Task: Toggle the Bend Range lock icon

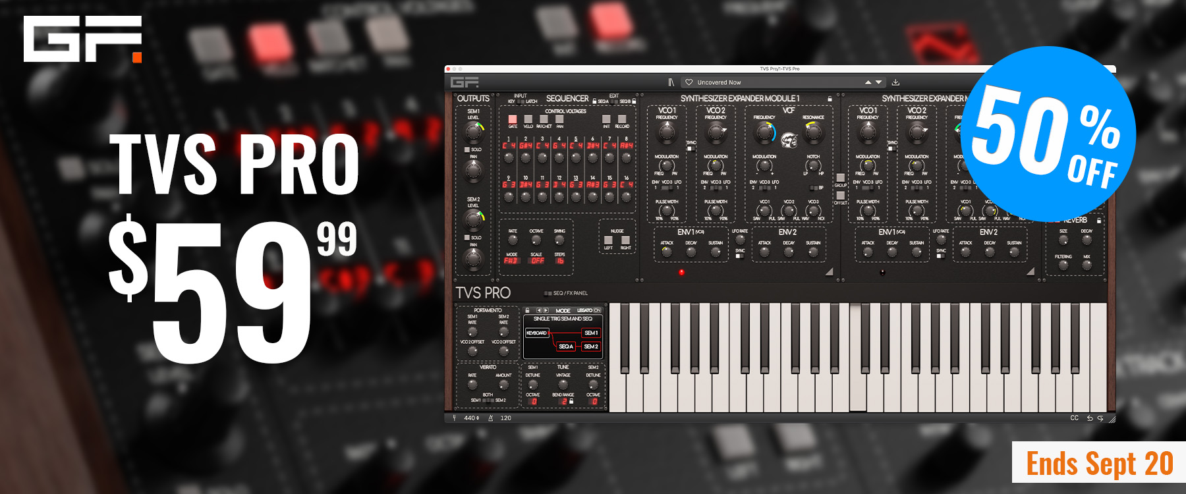Action: pos(571,401)
